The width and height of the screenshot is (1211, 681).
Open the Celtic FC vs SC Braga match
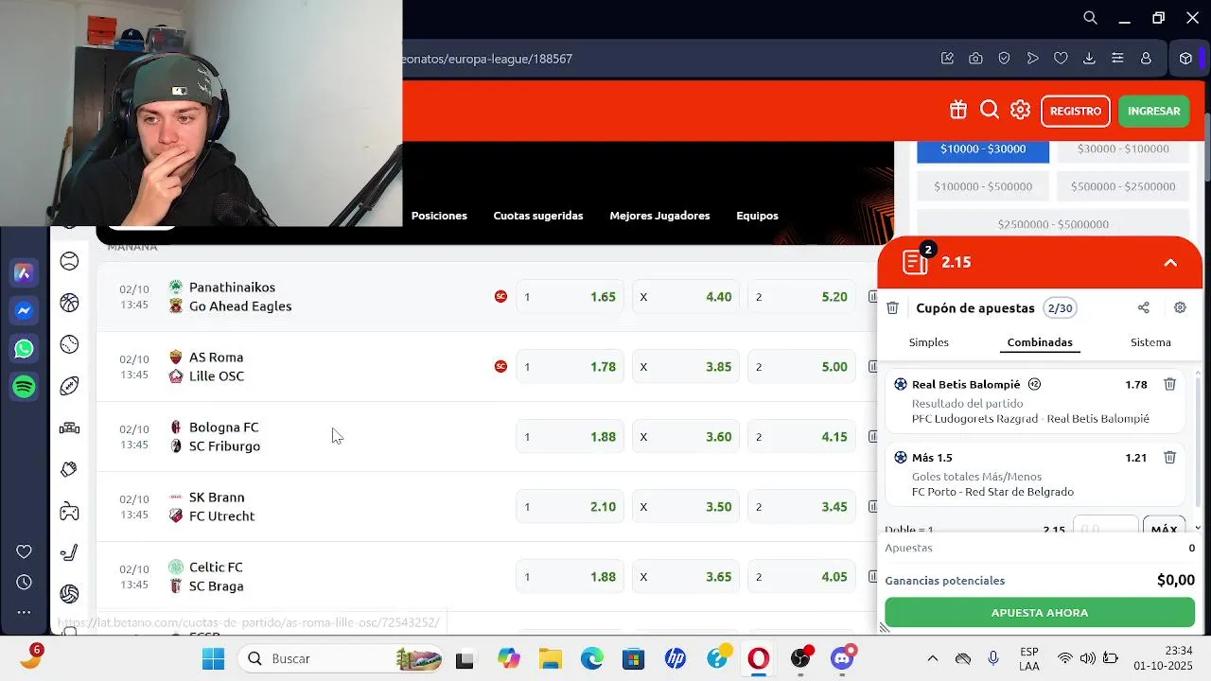pyautogui.click(x=216, y=577)
